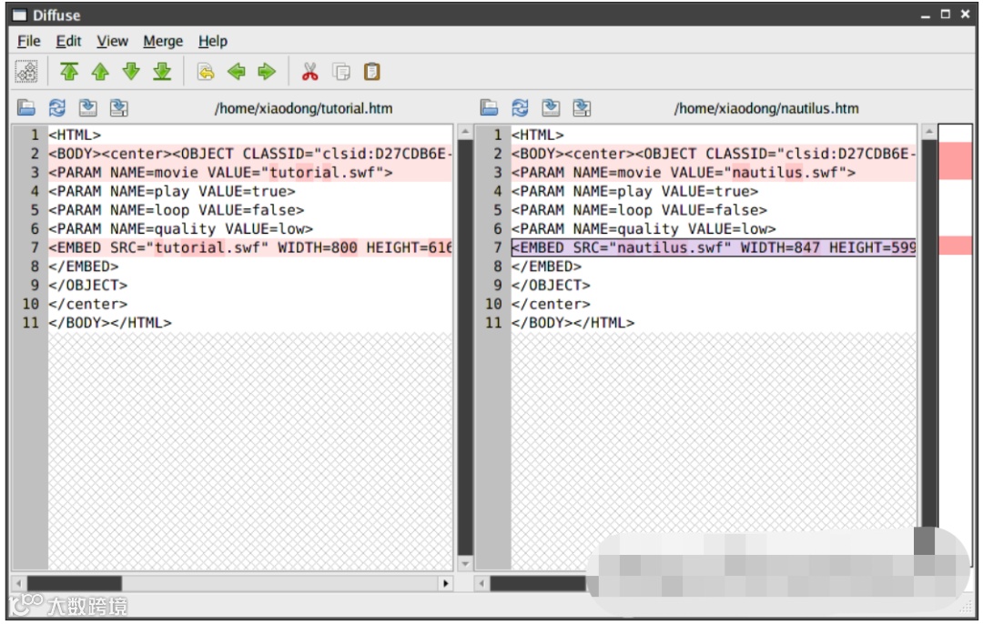983x624 pixels.
Task: Click left pane horizontal scrollbar right arrow
Action: [x=445, y=583]
